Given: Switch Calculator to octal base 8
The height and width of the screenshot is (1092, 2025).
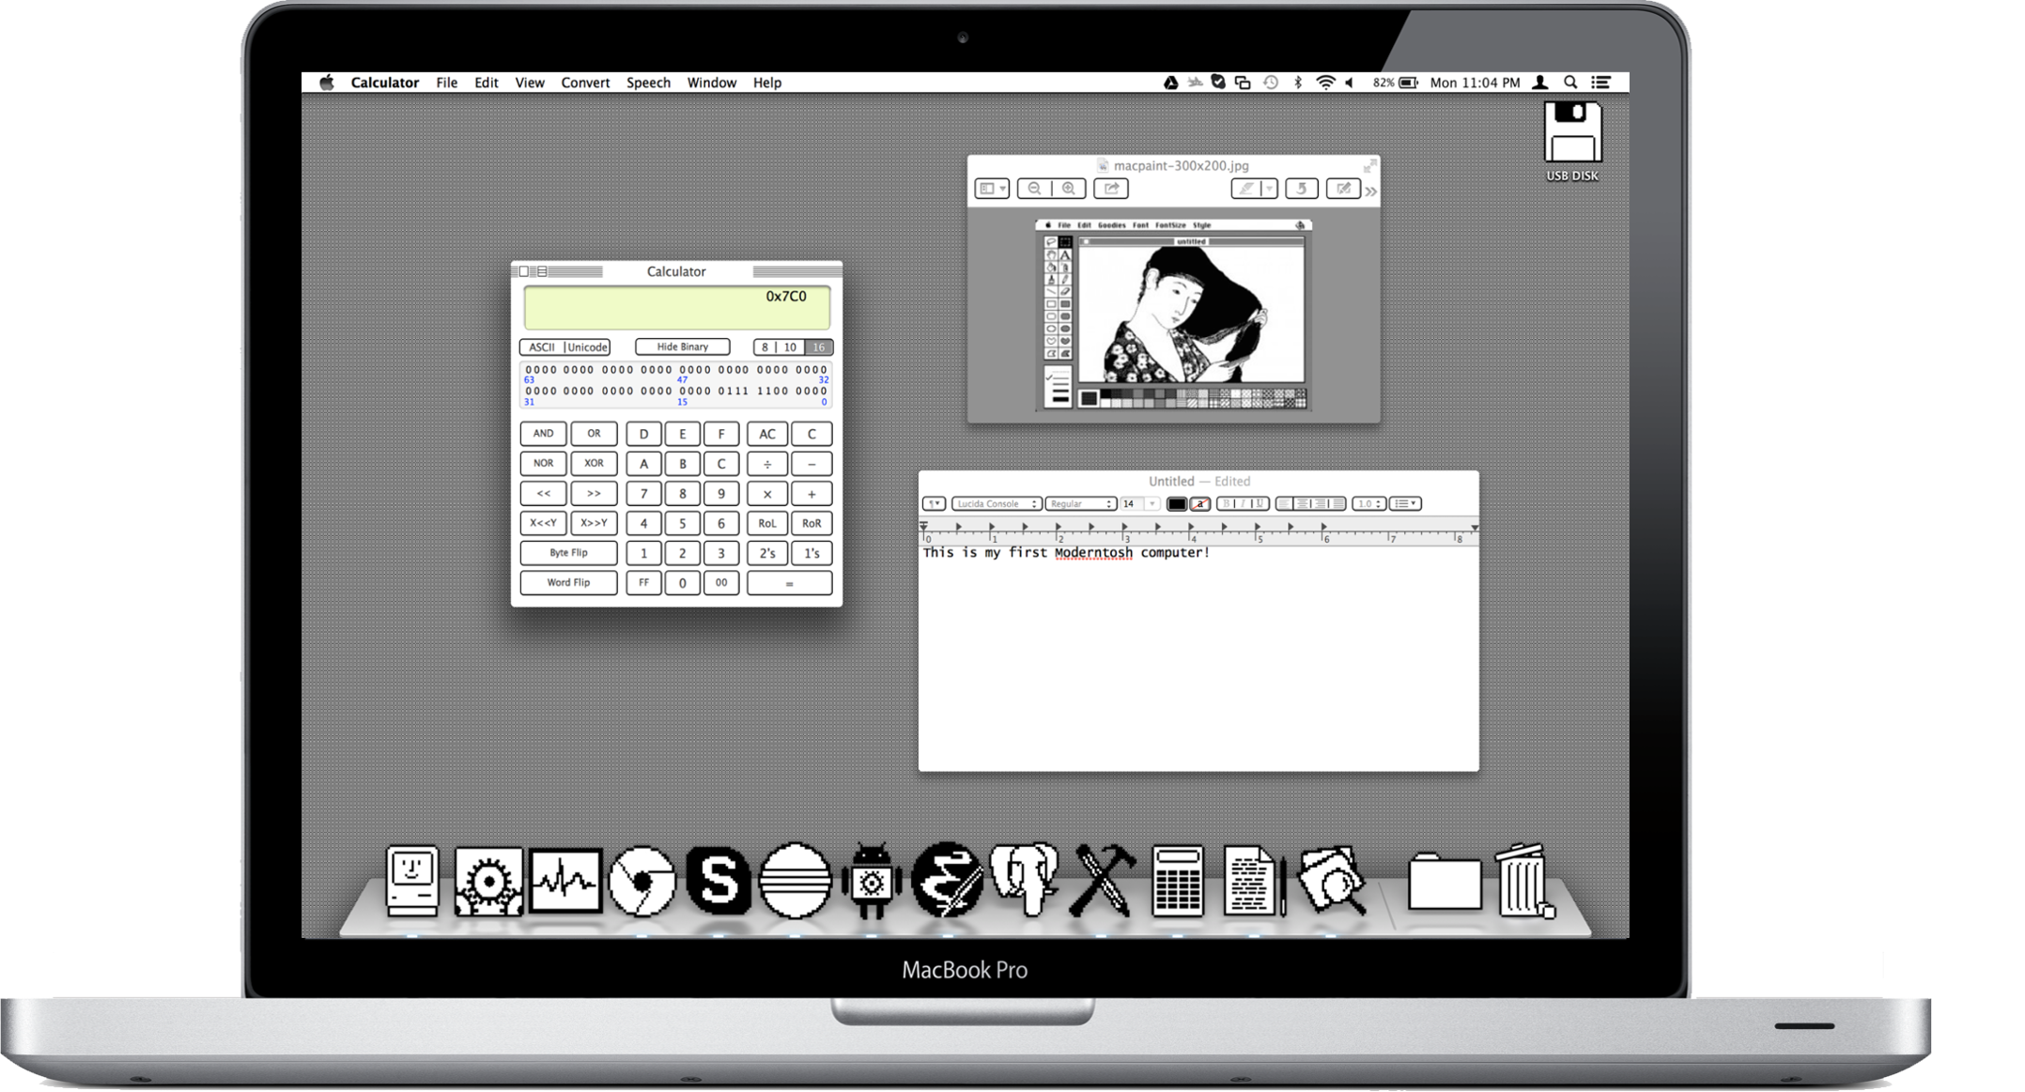Looking at the screenshot, I should coord(765,347).
